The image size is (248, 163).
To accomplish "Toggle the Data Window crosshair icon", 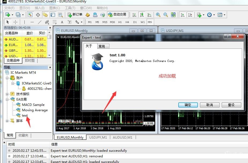I will coord(38,15).
